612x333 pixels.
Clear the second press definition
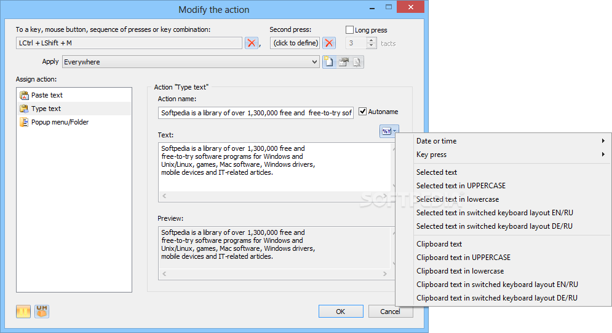click(329, 43)
